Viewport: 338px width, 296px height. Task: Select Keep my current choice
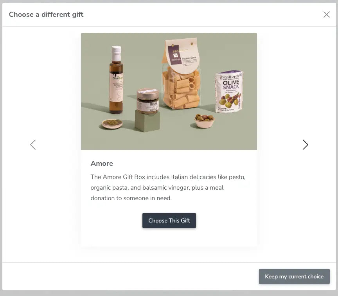(x=294, y=276)
